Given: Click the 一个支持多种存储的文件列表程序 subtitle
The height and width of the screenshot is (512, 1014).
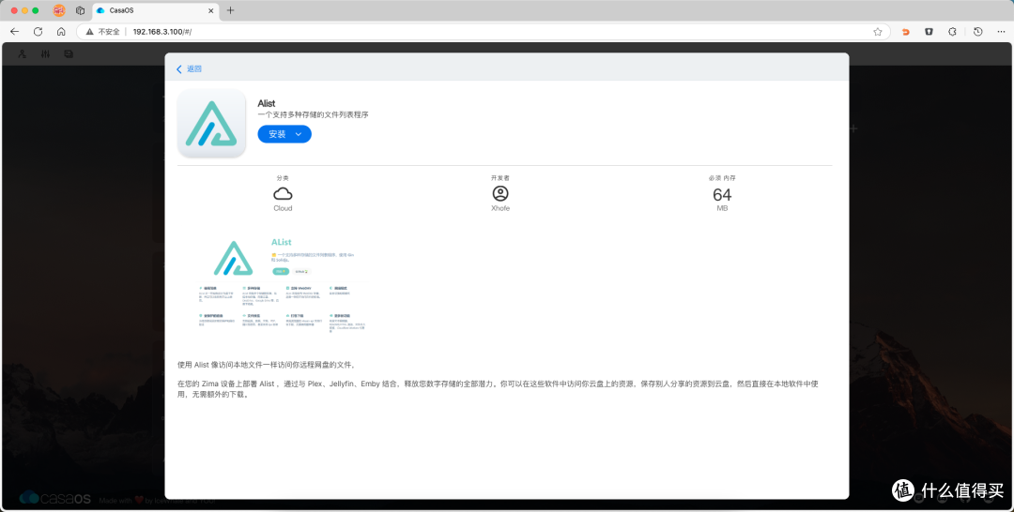Looking at the screenshot, I should click(x=313, y=115).
